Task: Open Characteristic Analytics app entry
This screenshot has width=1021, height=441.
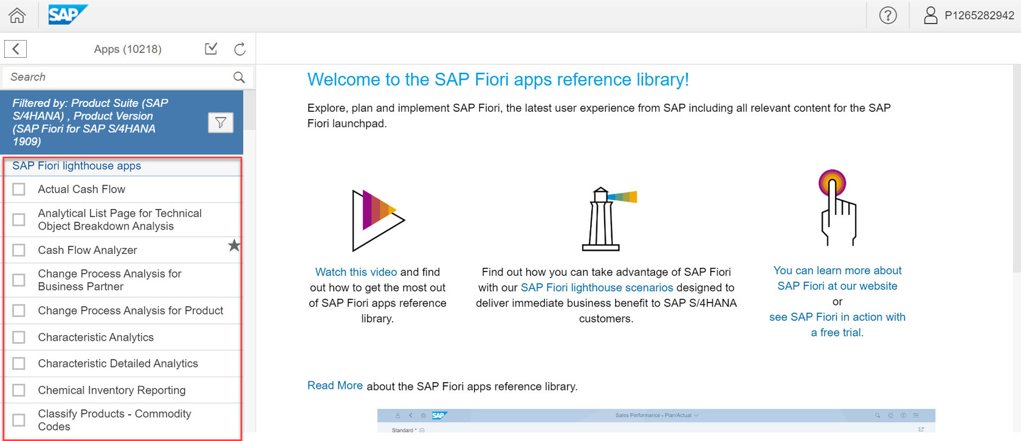Action: [x=96, y=337]
